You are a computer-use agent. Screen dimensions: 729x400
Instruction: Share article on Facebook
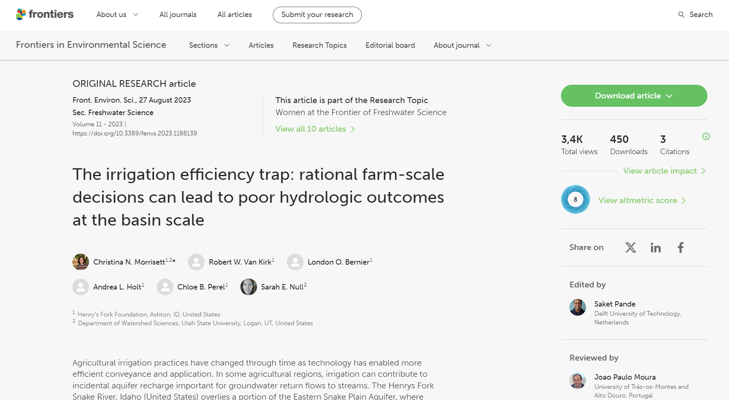coord(680,248)
